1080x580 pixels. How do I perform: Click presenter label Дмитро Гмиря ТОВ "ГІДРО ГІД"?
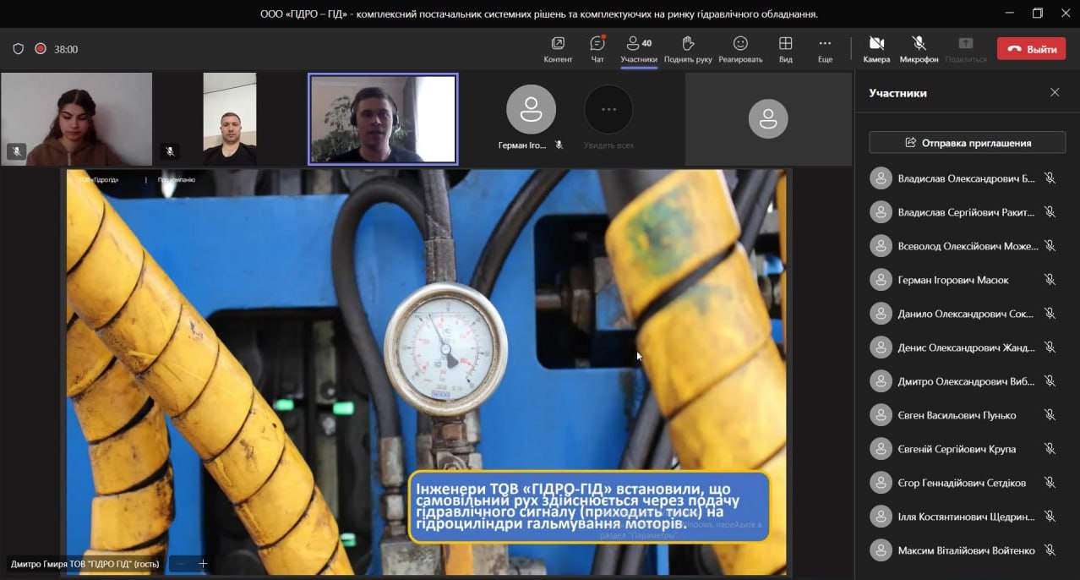tap(85, 563)
